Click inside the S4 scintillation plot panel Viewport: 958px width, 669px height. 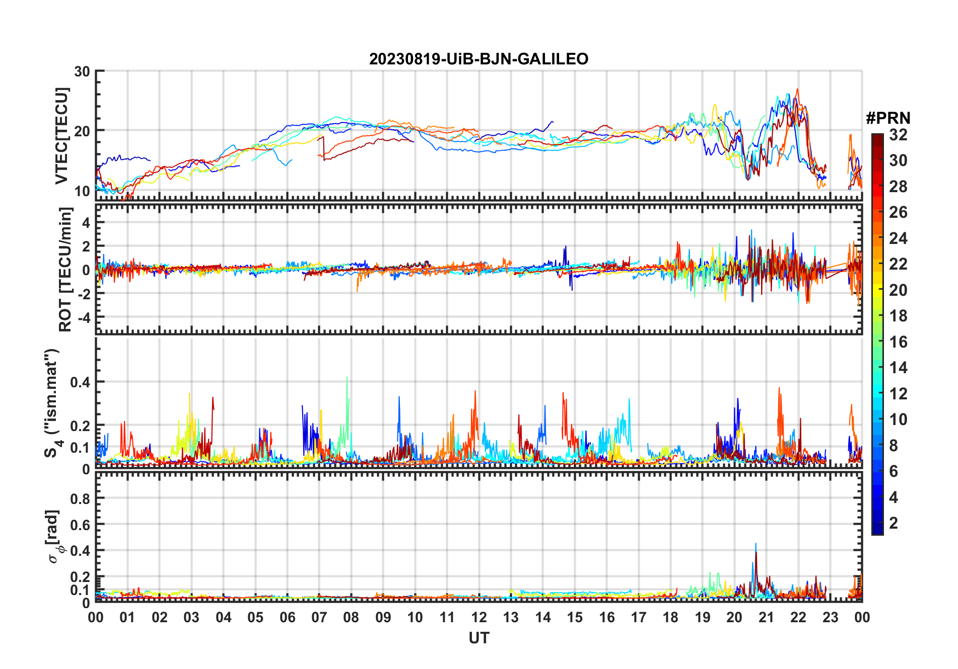(x=479, y=403)
